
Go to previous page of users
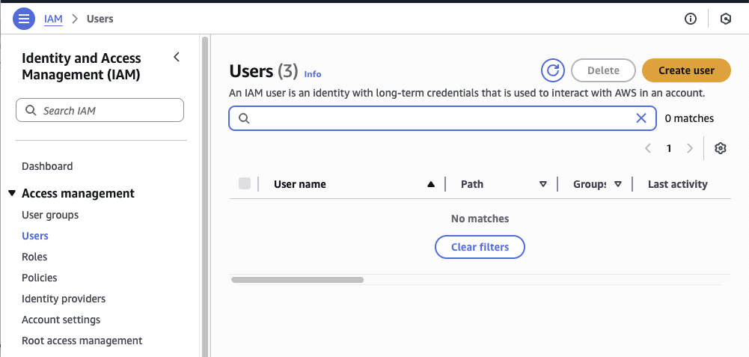(x=648, y=148)
